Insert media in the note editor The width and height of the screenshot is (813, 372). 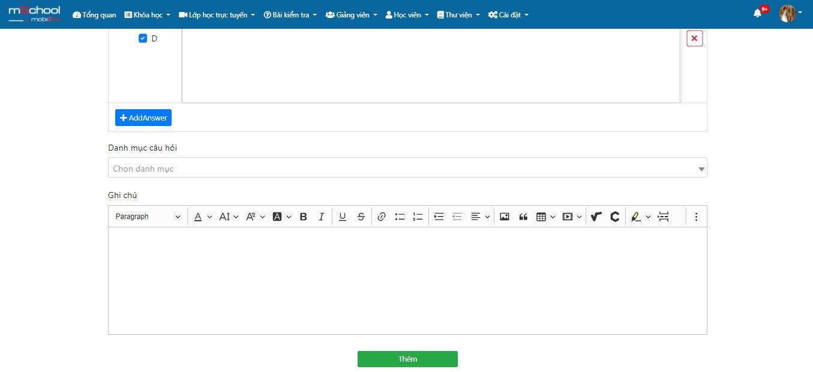click(x=568, y=217)
